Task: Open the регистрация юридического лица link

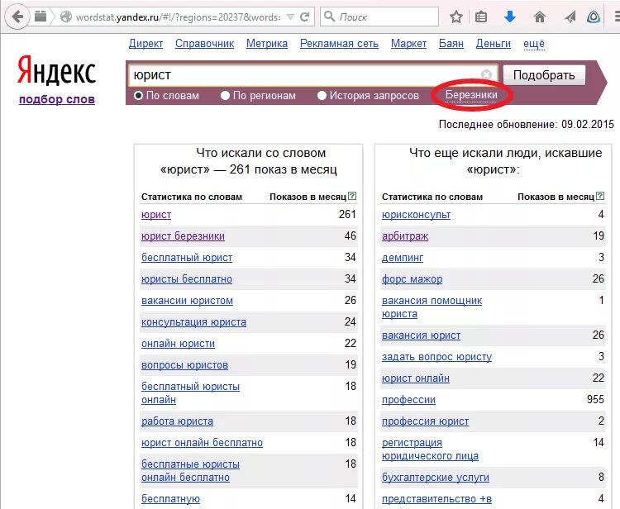Action: (x=430, y=450)
